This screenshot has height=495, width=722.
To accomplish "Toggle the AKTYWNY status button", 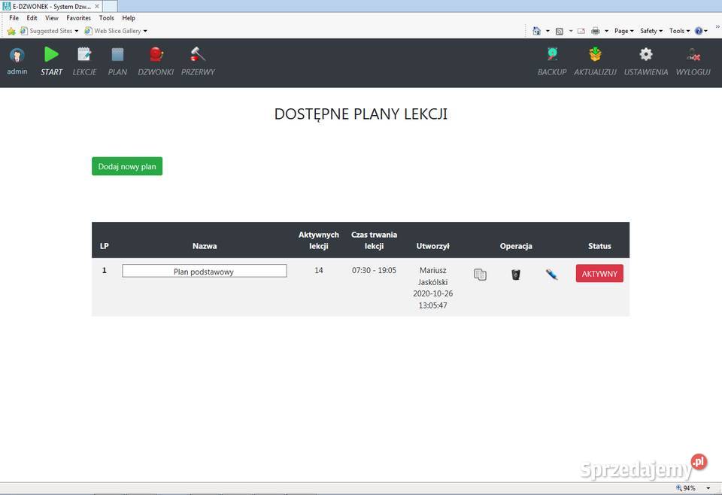I will [x=599, y=274].
